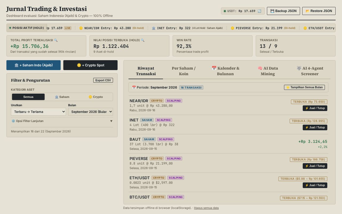
Task: Click the Transaksi 13 / 9 card
Action: coord(296,46)
